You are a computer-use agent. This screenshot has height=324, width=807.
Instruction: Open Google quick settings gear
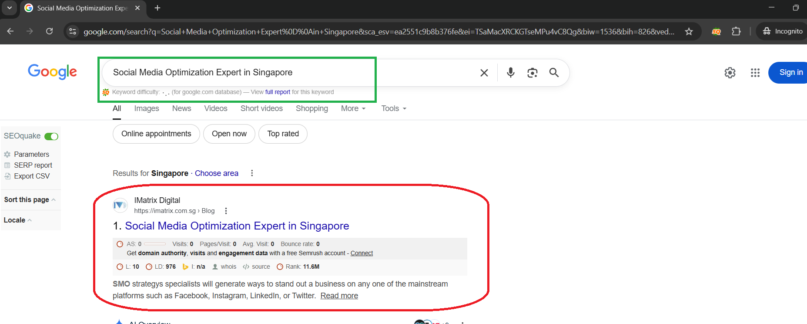coord(730,73)
